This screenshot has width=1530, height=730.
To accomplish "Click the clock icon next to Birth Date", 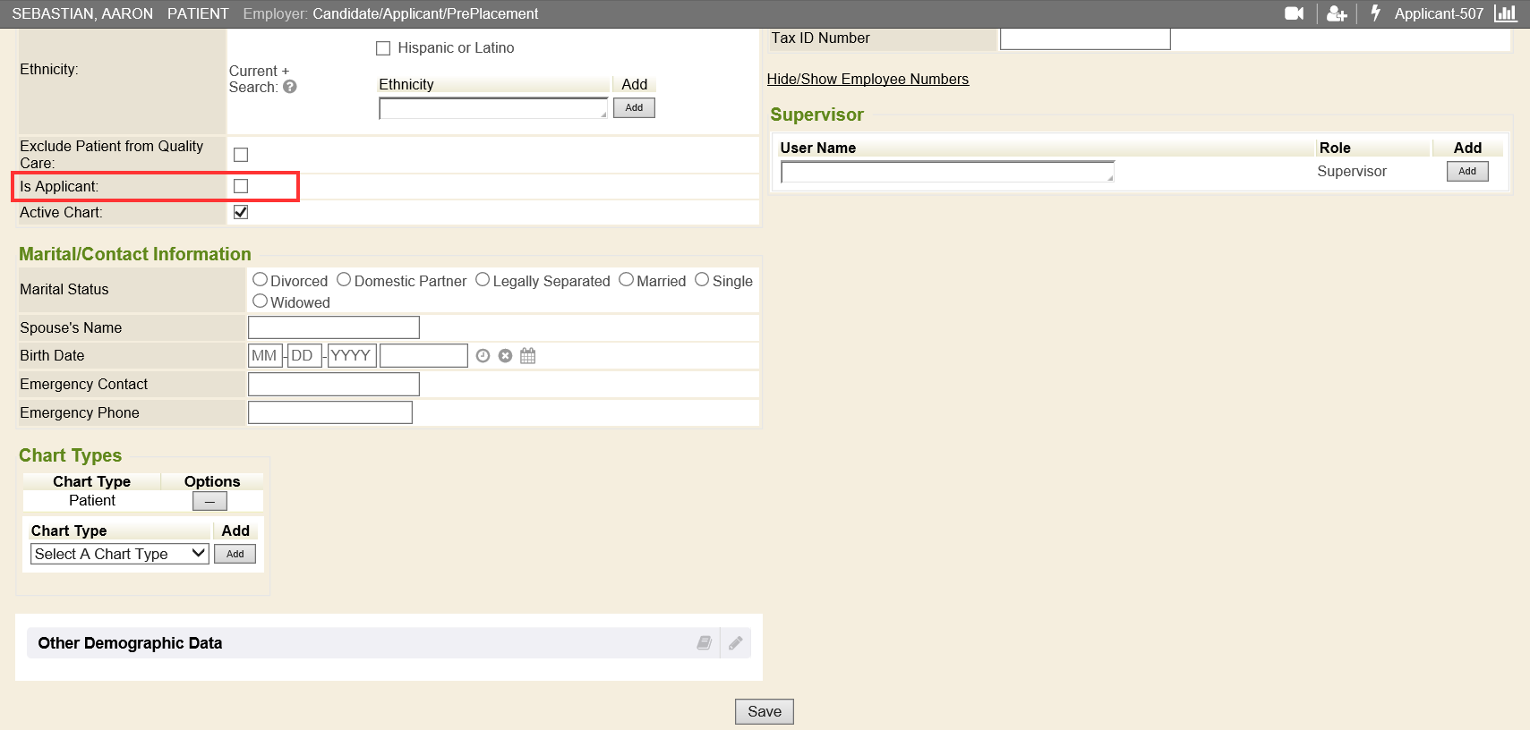I will click(x=483, y=356).
